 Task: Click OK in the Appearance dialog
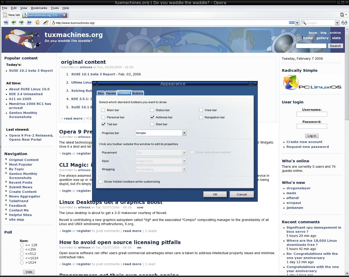click(215, 194)
